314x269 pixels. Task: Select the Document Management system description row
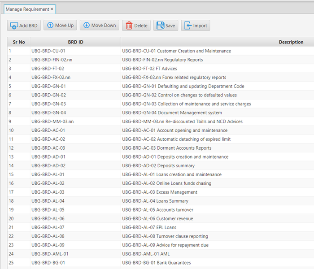[x=172, y=113]
